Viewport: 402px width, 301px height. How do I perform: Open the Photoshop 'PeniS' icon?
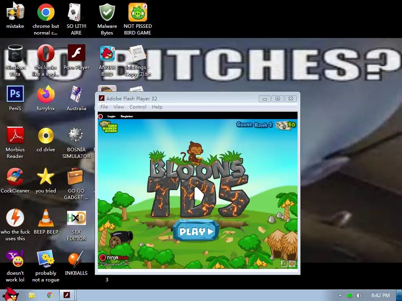(15, 94)
